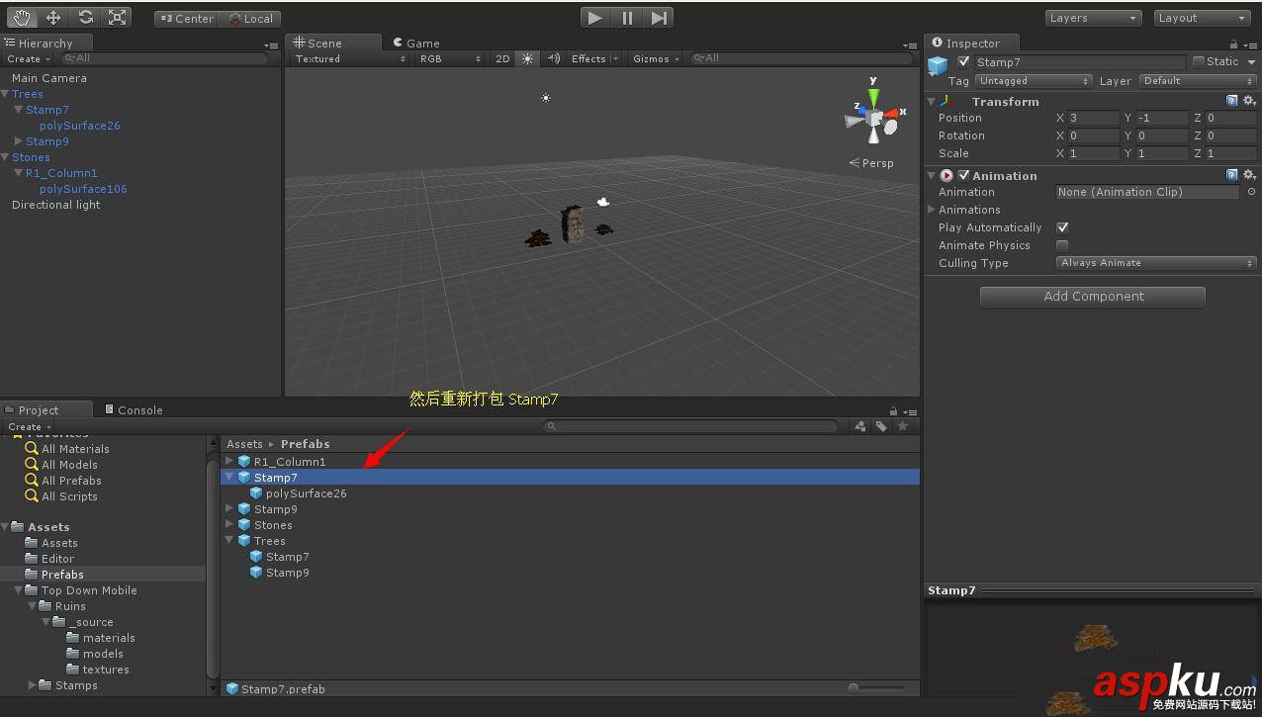Switch to the Game tab
1262x717 pixels.
coord(416,43)
